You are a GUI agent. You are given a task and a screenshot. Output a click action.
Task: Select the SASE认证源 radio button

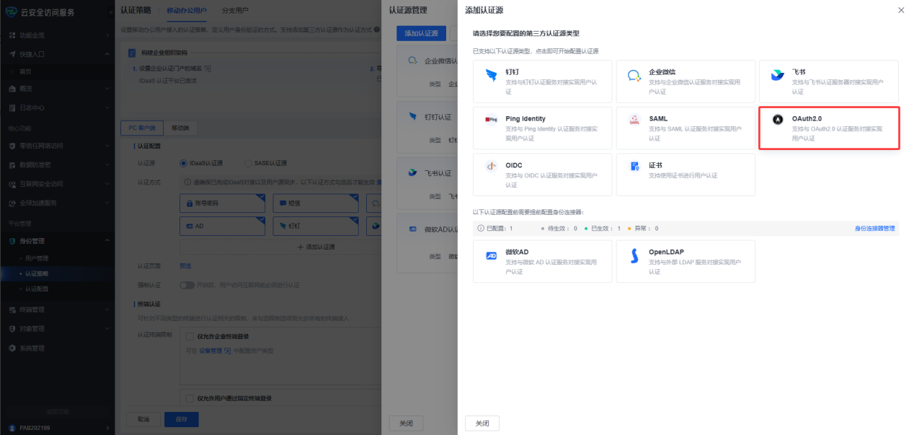pos(248,163)
